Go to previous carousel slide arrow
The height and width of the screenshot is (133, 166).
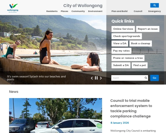click(x=92, y=78)
